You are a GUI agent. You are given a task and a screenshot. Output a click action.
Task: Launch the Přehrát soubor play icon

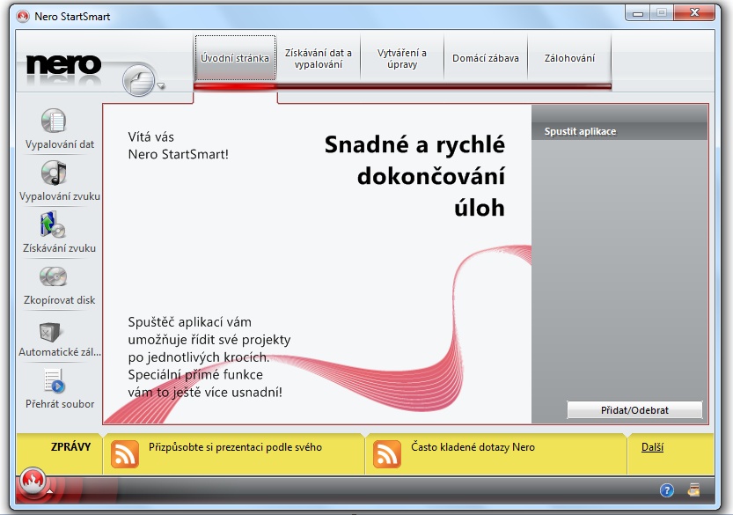[x=55, y=381]
